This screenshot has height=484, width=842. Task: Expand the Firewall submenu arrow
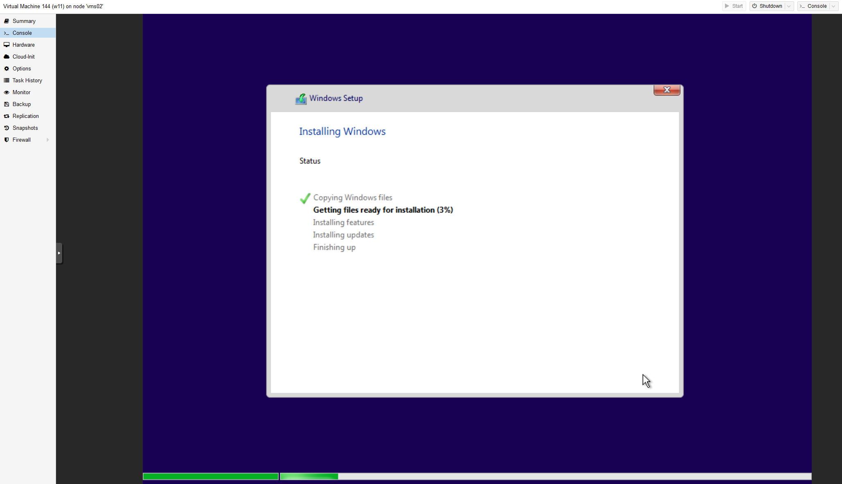pos(48,140)
